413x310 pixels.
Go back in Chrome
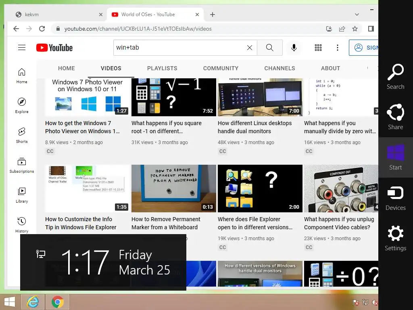coord(16,29)
